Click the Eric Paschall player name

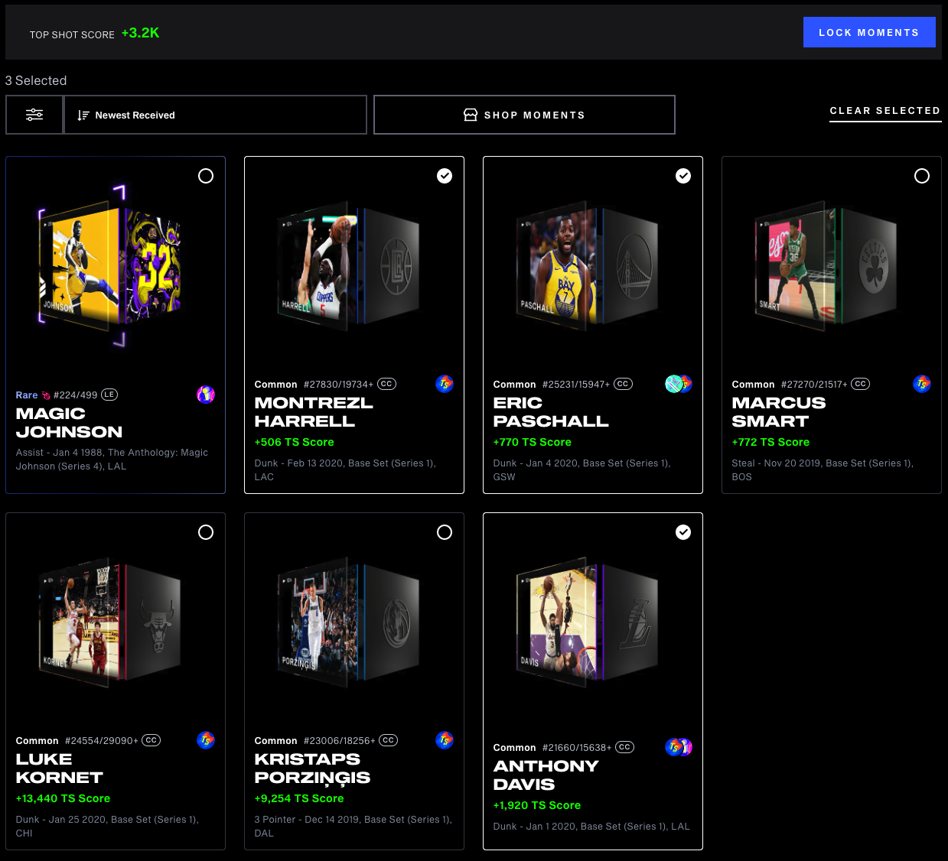[551, 412]
